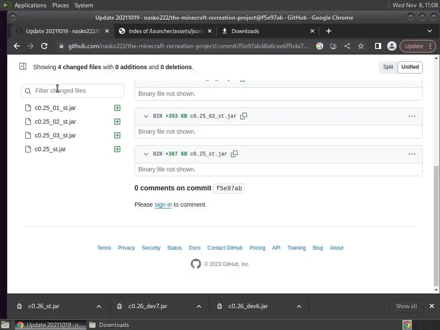Click the added icon beside c0.25_st.jar
Image resolution: width=440 pixels, height=330 pixels.
click(117, 149)
